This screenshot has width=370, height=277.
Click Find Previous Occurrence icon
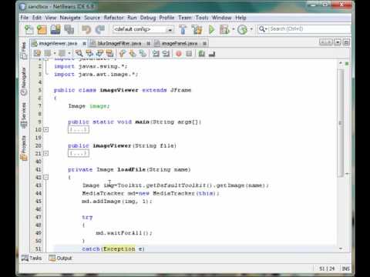tap(89, 53)
